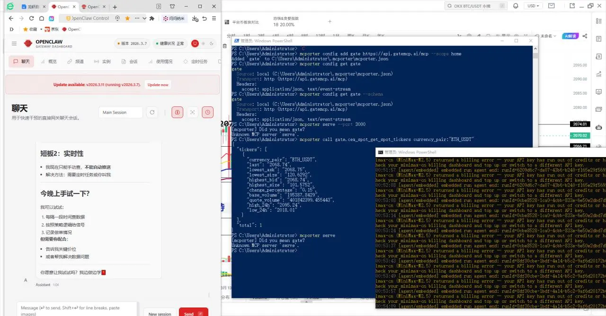Open the 会话 sessions tab
This screenshot has width=606, height=316.
tap(130, 61)
